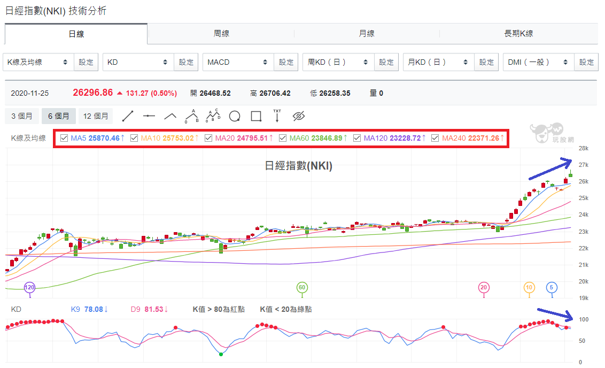The image size is (605, 368).
Task: Open the MACD indicator dropdown
Action: (x=238, y=62)
